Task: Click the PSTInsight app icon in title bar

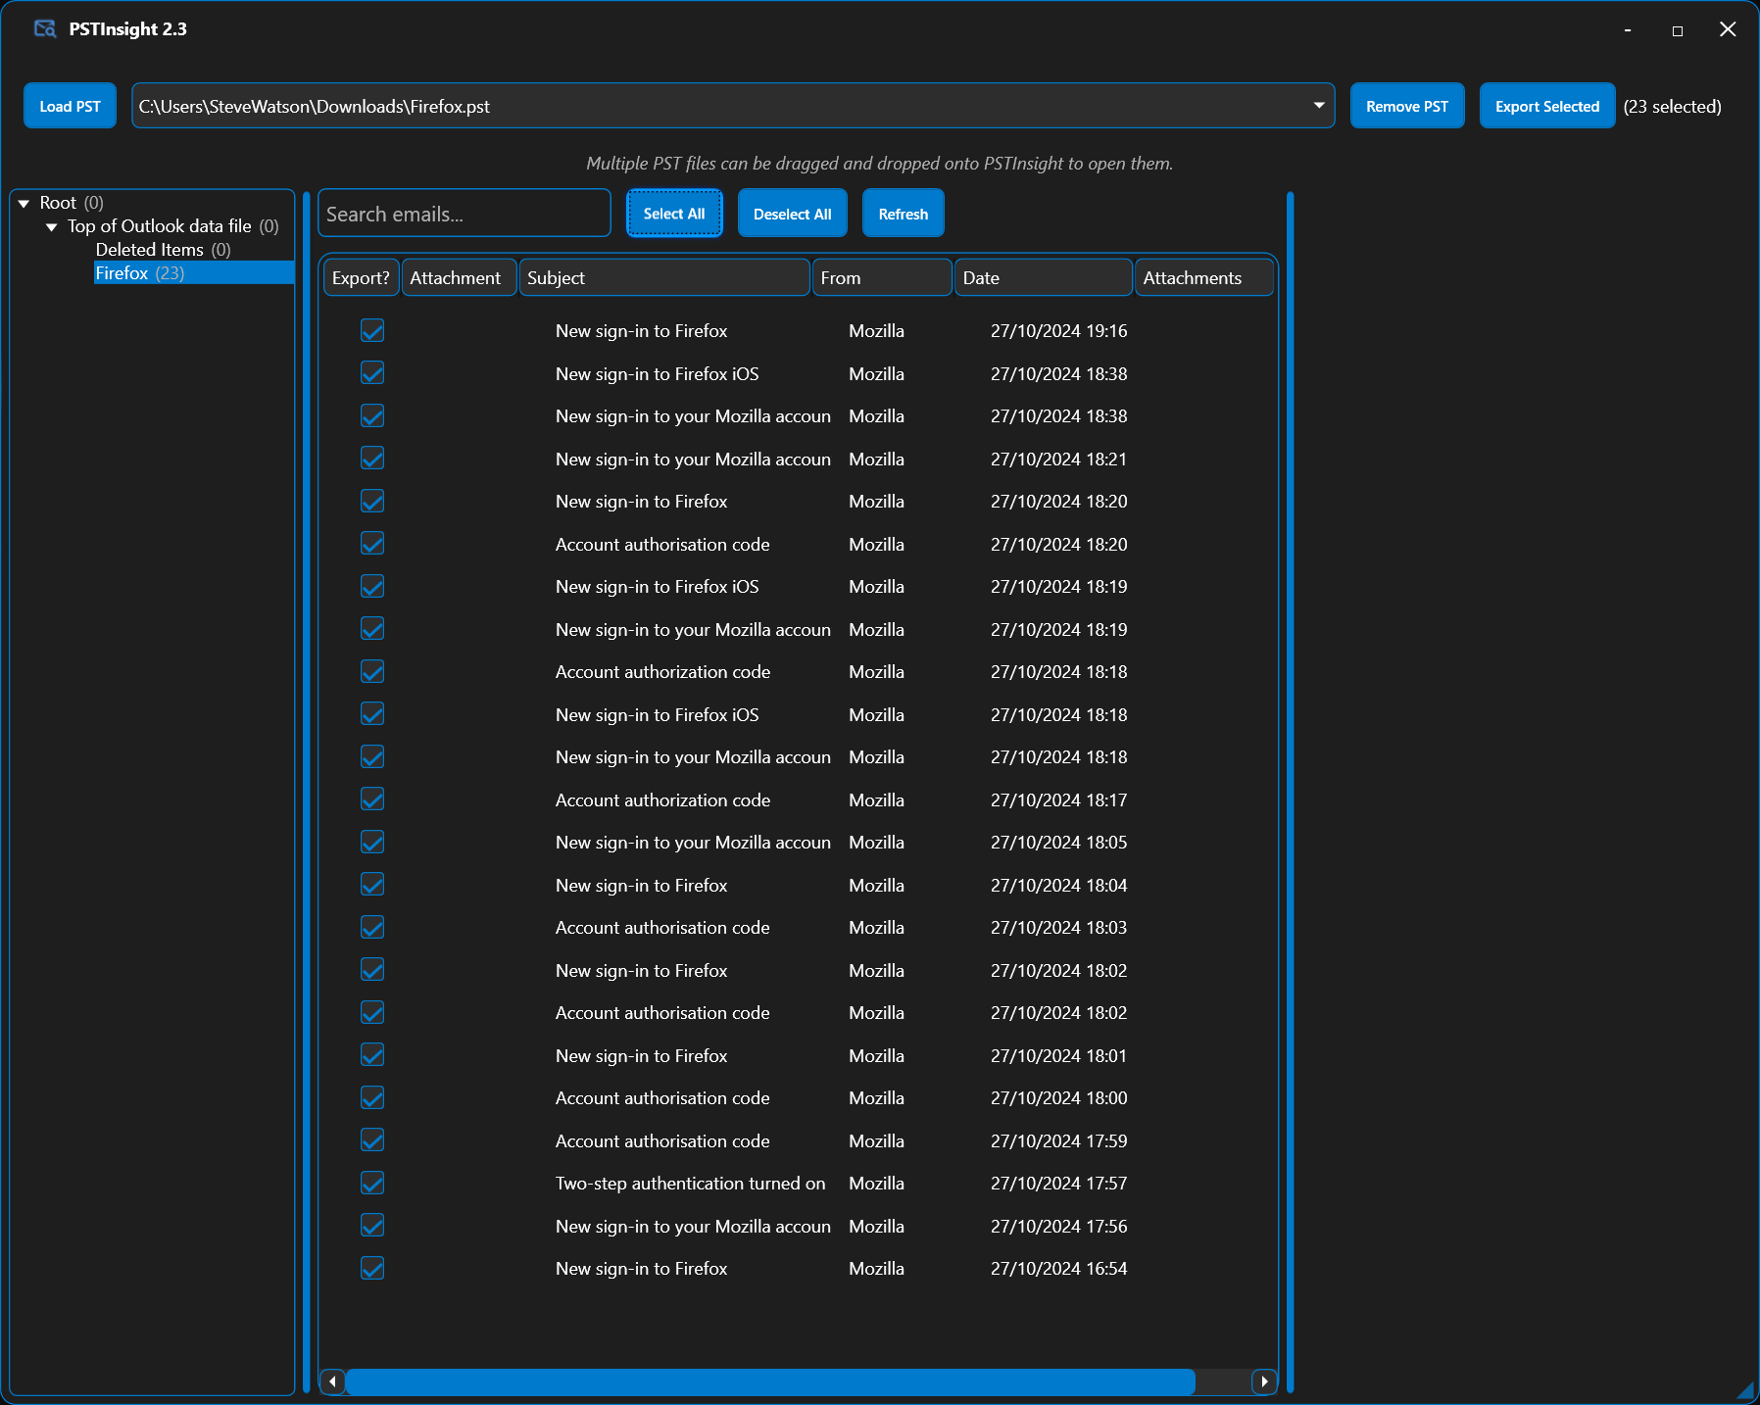Action: [x=45, y=28]
